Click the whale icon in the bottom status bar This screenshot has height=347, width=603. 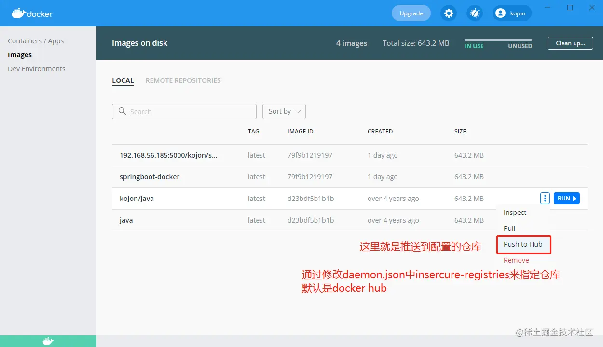(48, 341)
